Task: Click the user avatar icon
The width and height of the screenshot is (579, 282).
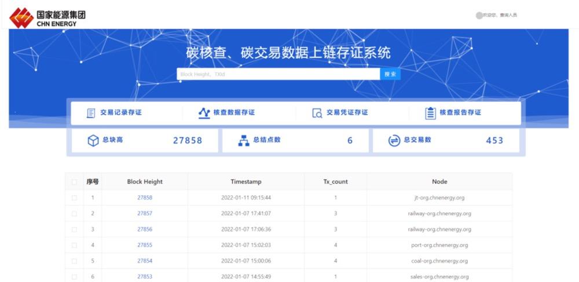Action: [x=479, y=15]
